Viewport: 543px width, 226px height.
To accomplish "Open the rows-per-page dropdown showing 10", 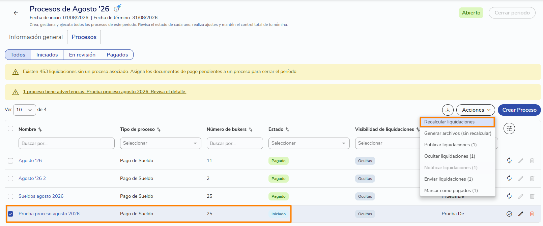I will pyautogui.click(x=24, y=110).
